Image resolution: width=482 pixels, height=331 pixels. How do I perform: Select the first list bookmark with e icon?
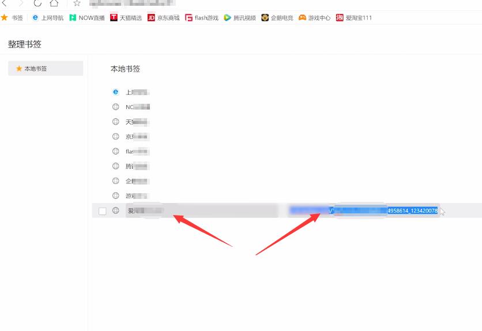(x=131, y=92)
